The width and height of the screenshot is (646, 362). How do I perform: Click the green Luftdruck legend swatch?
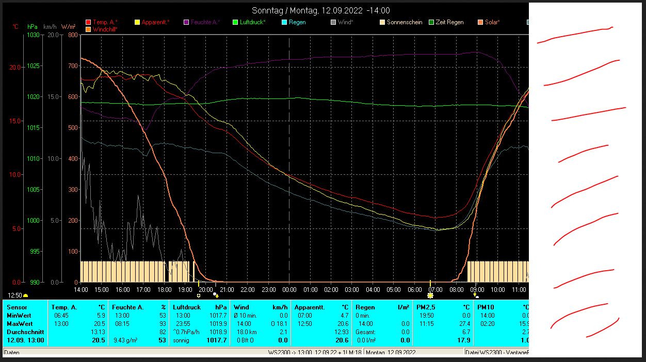click(x=235, y=22)
